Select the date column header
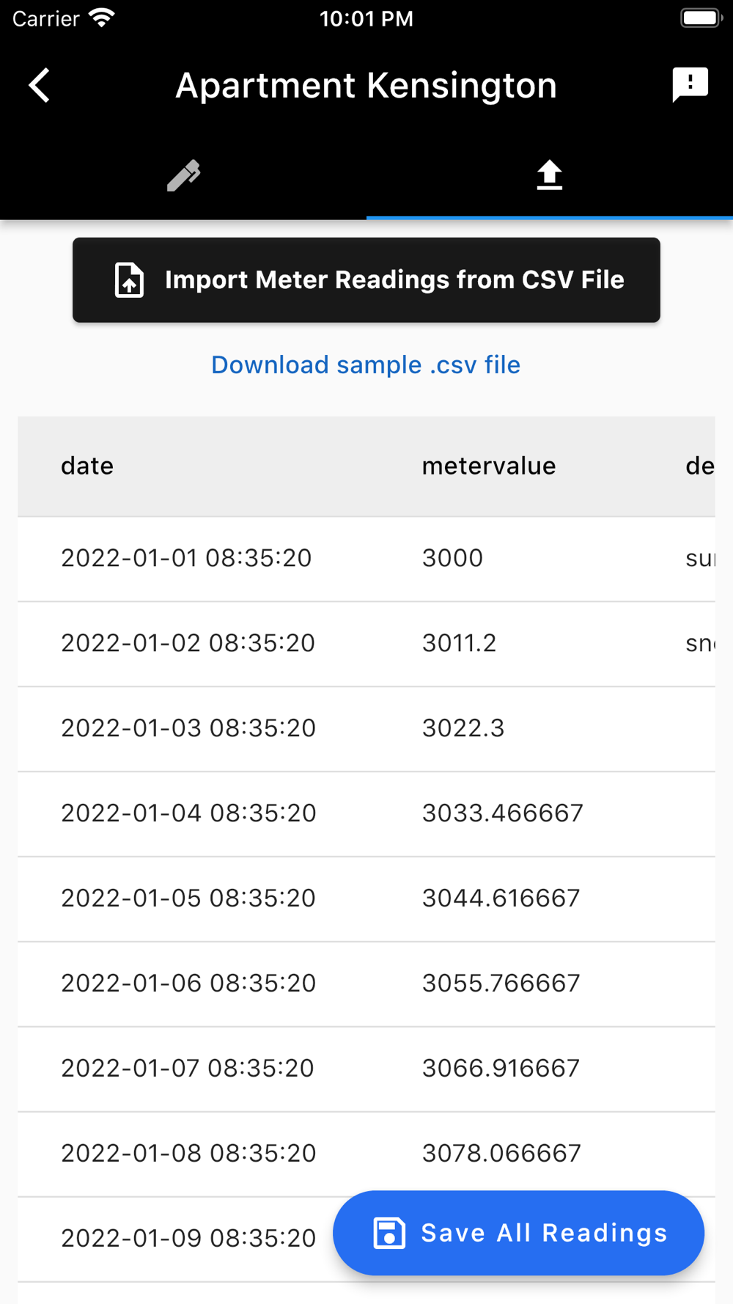 pos(87,466)
